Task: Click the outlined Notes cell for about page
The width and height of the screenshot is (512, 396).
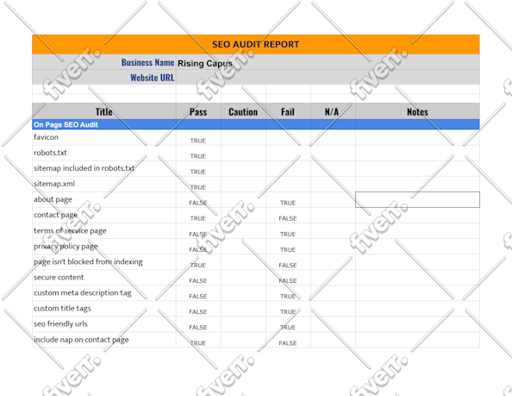Action: click(418, 199)
